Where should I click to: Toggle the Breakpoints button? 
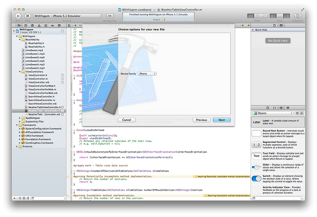coord(110,16)
